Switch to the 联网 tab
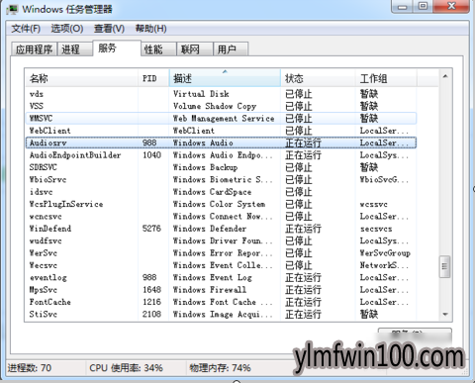The width and height of the screenshot is (475, 383). [195, 49]
